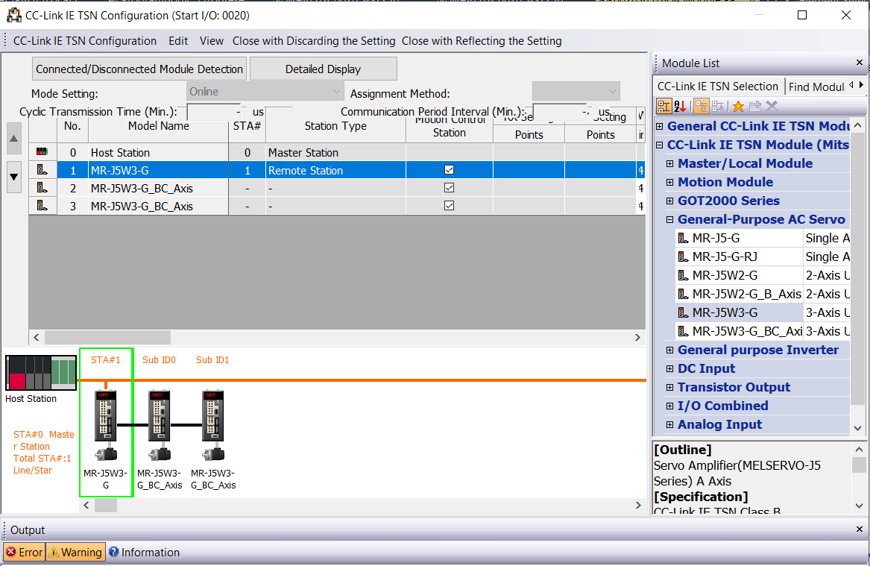Click servo icon of table row 2

[x=42, y=188]
